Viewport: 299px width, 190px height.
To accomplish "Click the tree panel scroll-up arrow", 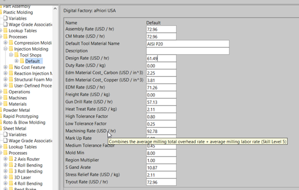I will click(x=55, y=8).
